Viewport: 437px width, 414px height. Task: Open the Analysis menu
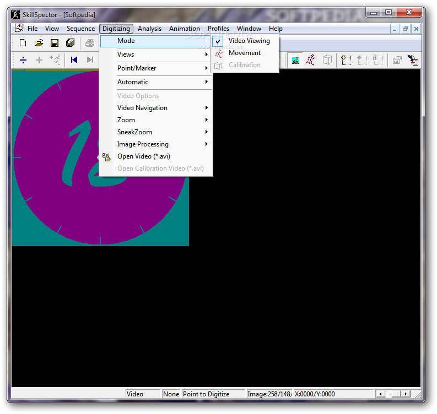pyautogui.click(x=149, y=29)
